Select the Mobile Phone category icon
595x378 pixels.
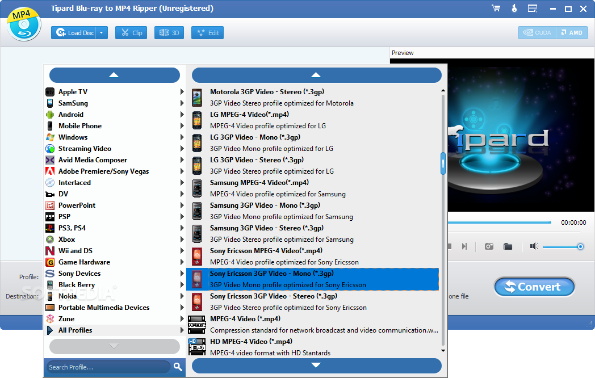tap(50, 126)
